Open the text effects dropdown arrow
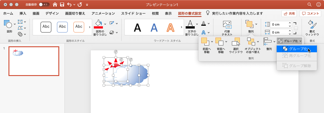The height and width of the screenshot is (113, 324). point(209,32)
